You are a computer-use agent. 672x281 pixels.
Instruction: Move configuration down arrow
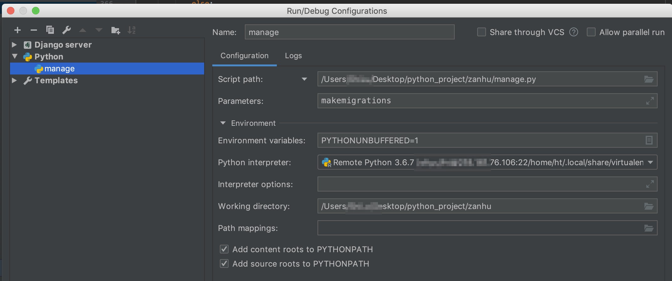(99, 30)
